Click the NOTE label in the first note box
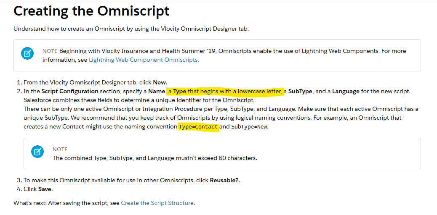The image size is (437, 215). pos(50,51)
